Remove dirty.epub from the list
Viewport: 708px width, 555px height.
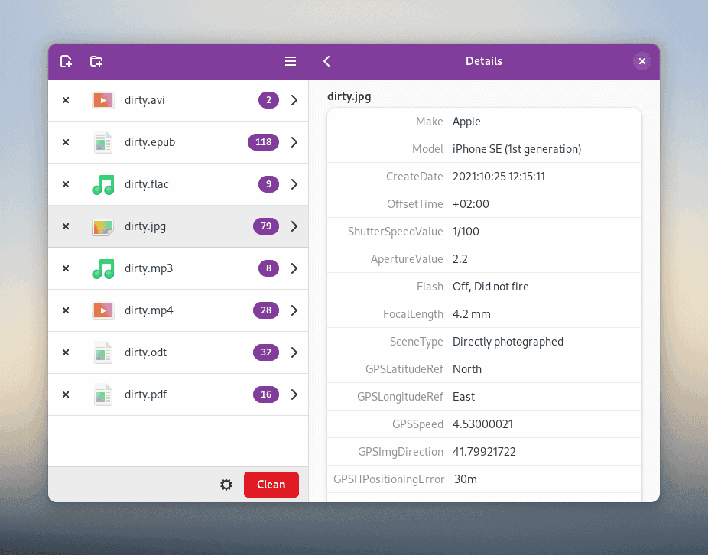tap(66, 142)
